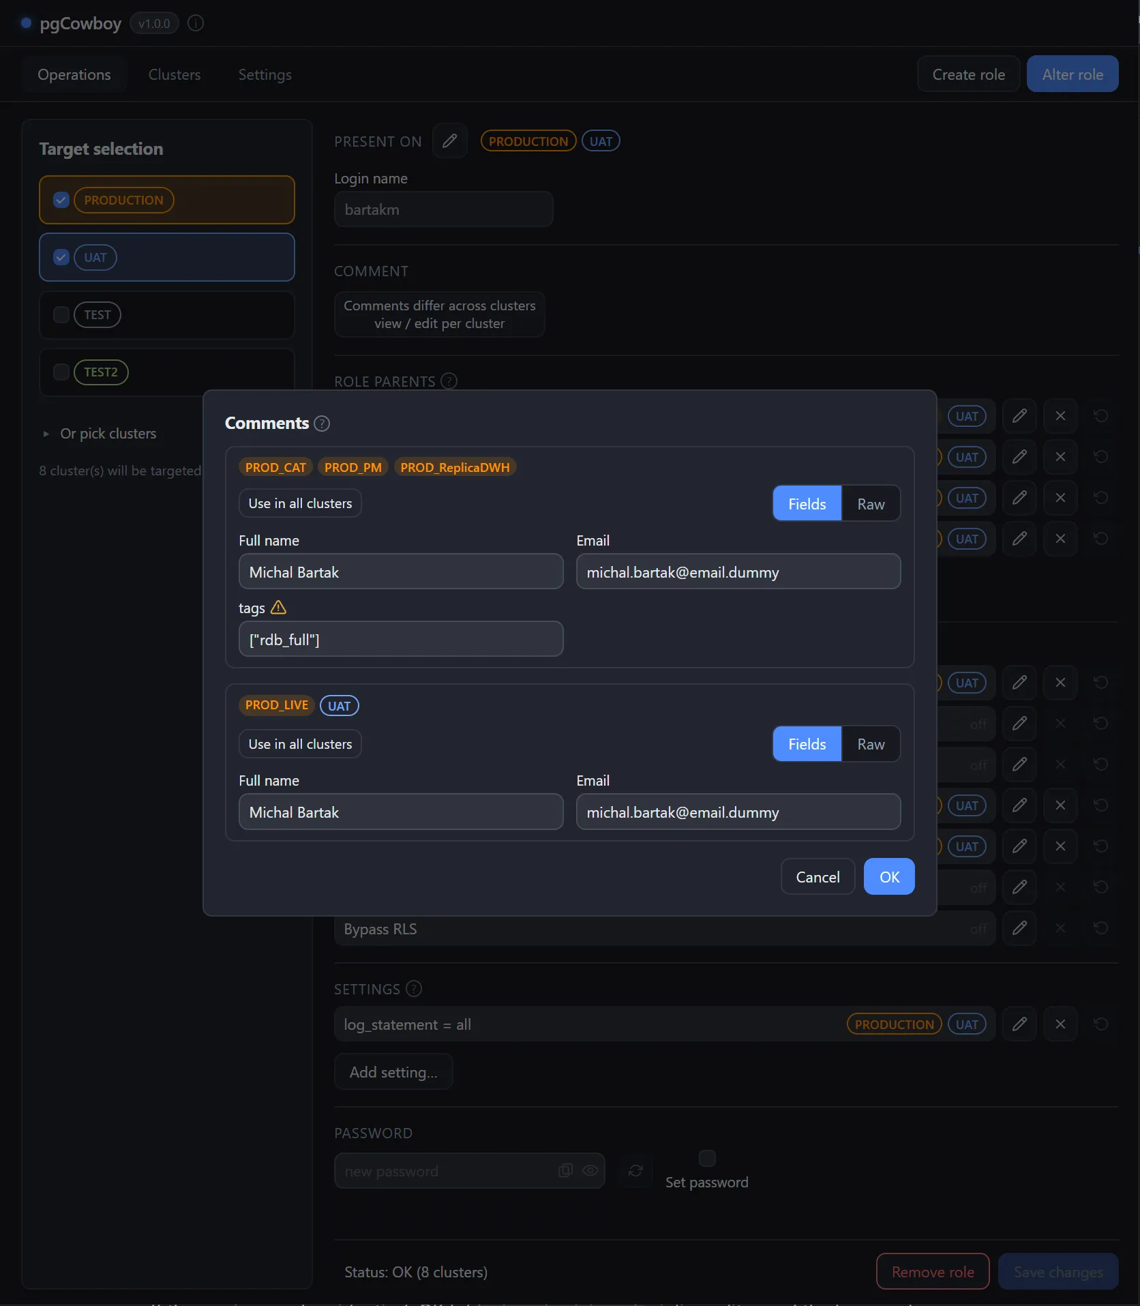1140x1306 pixels.
Task: Generate a new password with the refresh icon
Action: coord(635,1170)
